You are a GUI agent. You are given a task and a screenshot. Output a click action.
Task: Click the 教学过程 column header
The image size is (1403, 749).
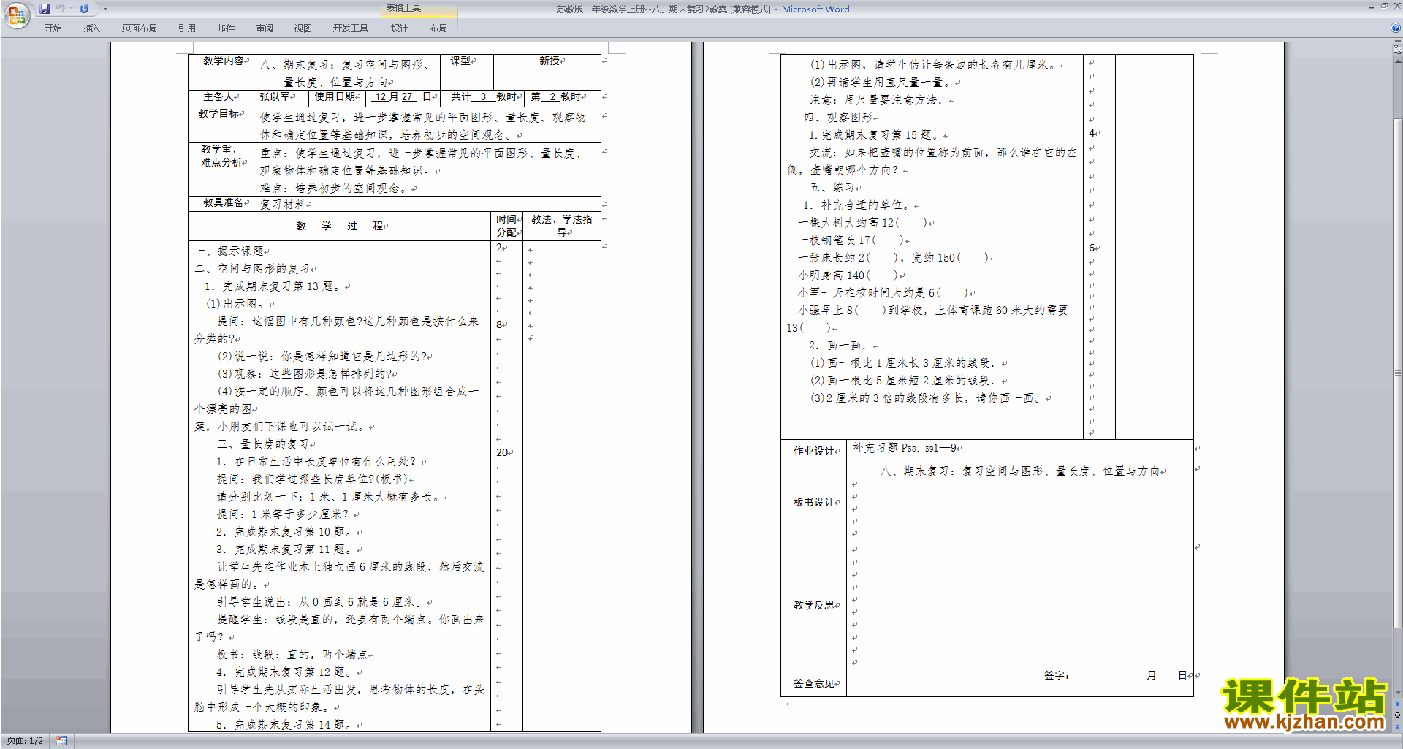[339, 226]
